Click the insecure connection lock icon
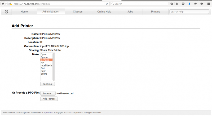The height and width of the screenshot is (116, 212). click(x=11, y=4)
